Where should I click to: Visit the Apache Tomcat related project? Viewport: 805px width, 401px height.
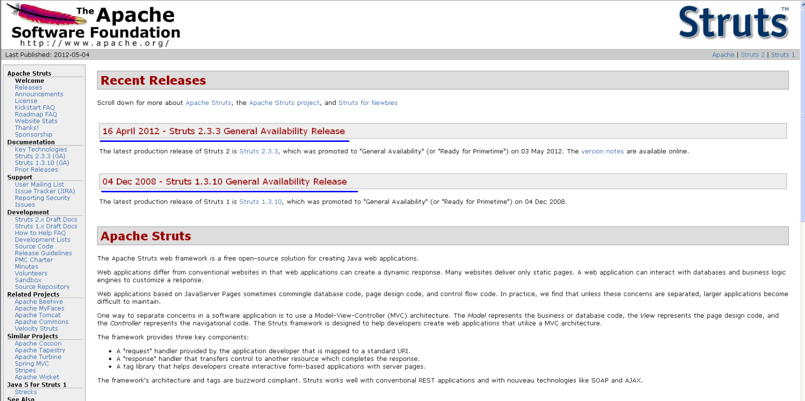(x=38, y=315)
